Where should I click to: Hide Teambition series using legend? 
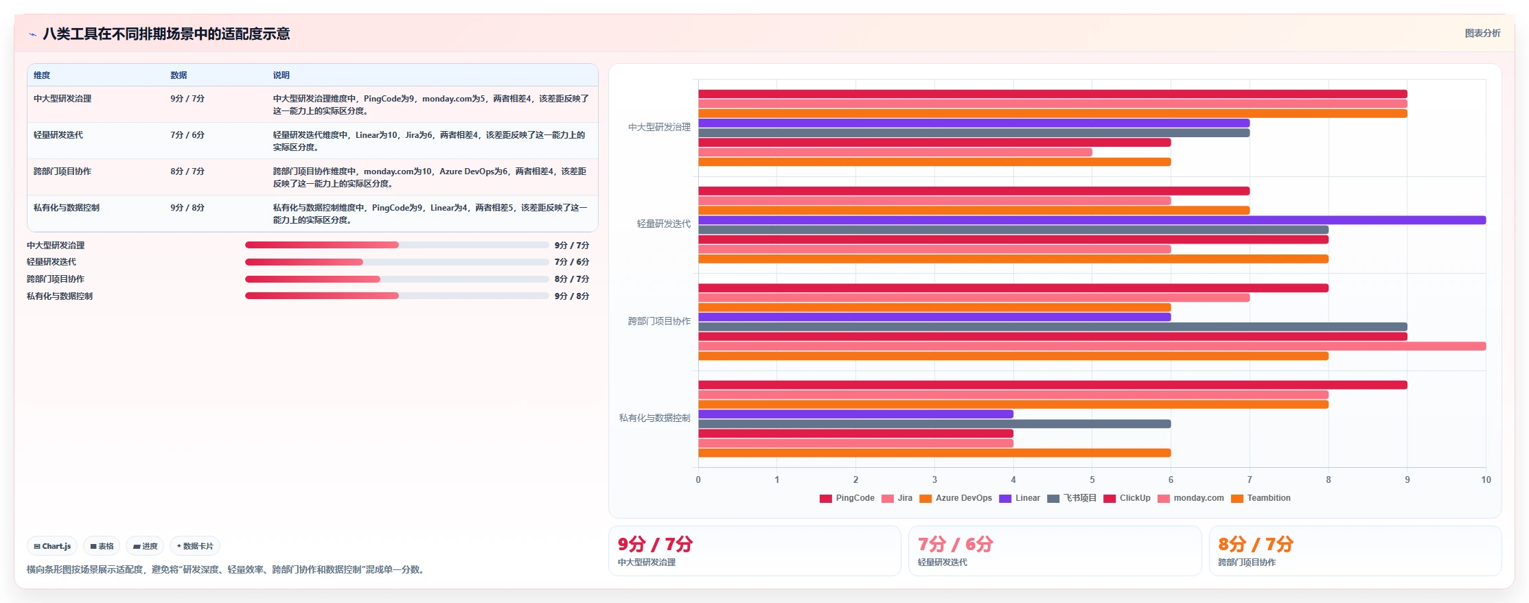pos(1261,499)
